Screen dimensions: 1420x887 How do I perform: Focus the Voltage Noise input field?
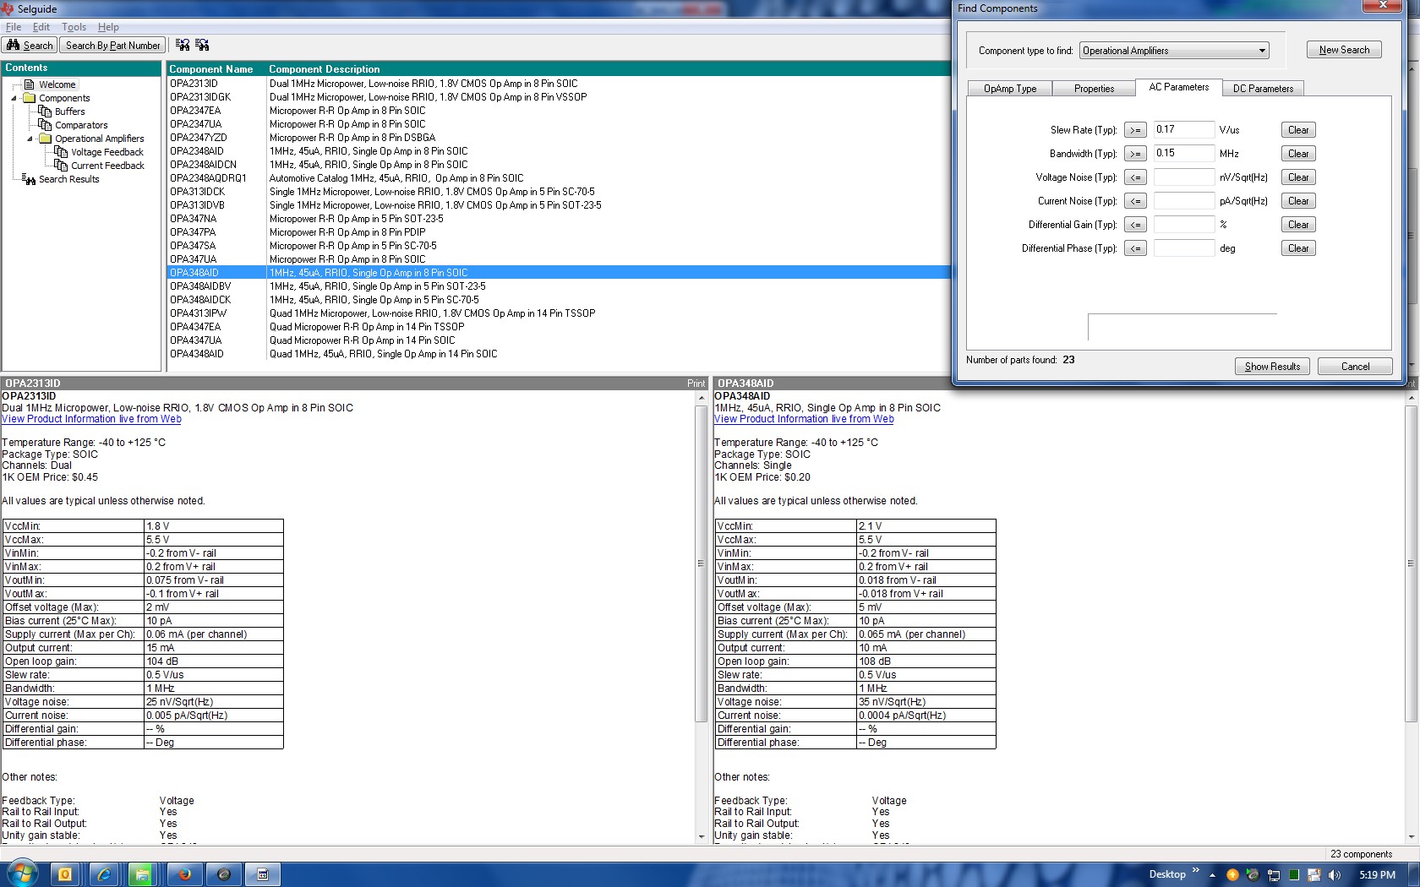1183,177
